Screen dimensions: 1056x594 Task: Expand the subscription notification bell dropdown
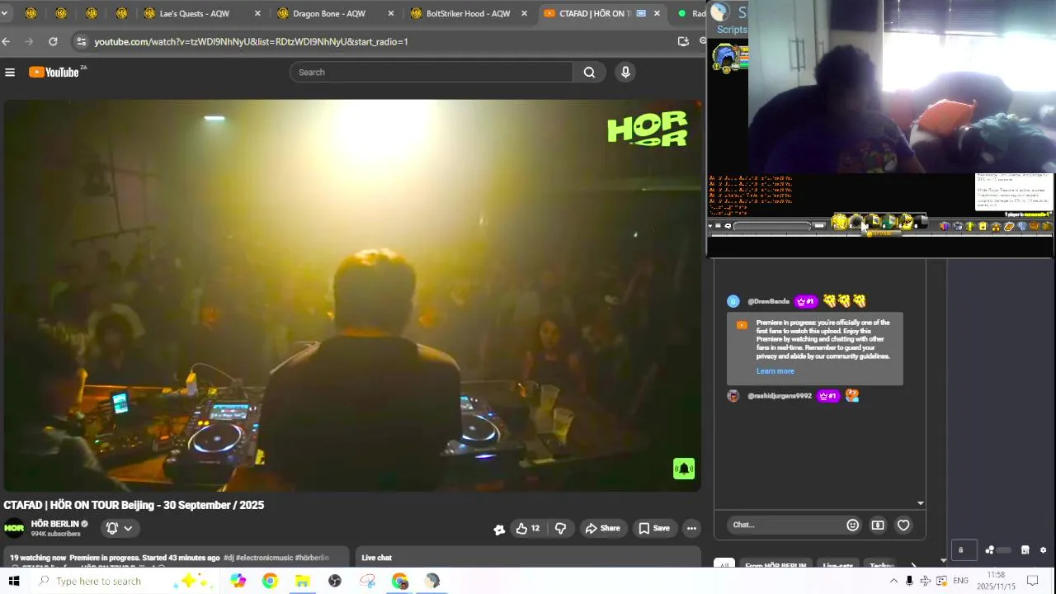point(120,528)
